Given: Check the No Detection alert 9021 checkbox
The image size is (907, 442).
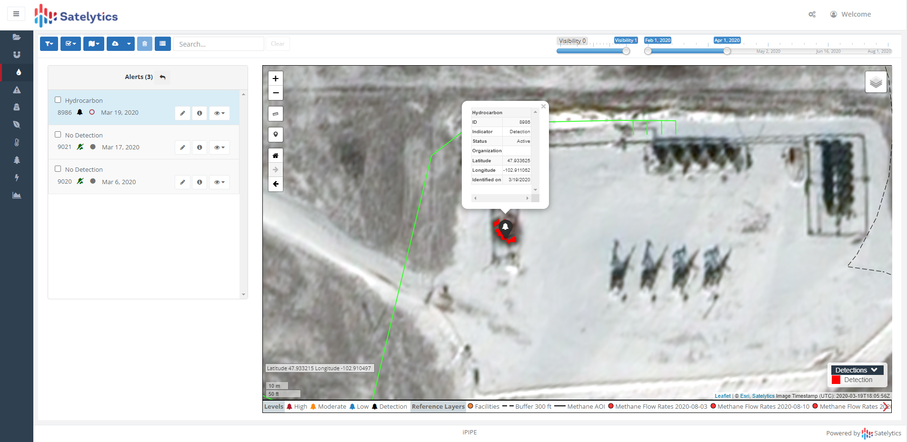Looking at the screenshot, I should coord(58,135).
